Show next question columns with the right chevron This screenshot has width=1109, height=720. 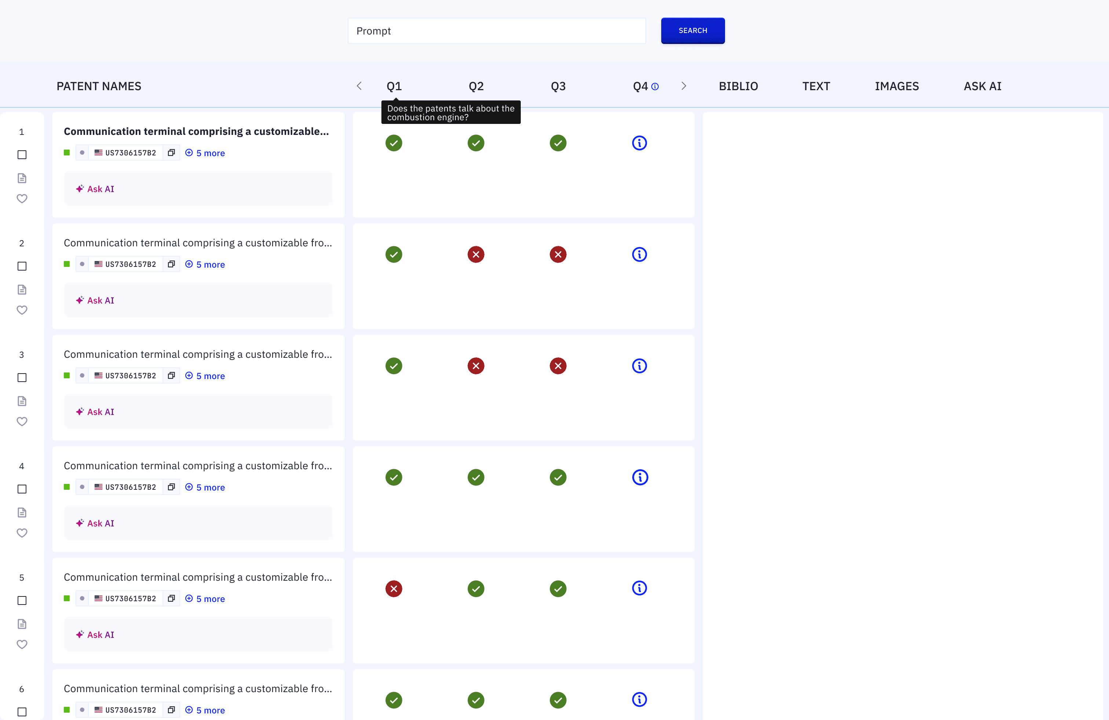click(684, 86)
